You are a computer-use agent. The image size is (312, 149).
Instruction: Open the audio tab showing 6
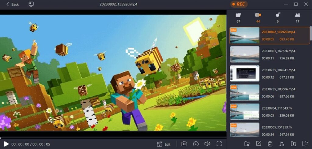[x=278, y=17]
